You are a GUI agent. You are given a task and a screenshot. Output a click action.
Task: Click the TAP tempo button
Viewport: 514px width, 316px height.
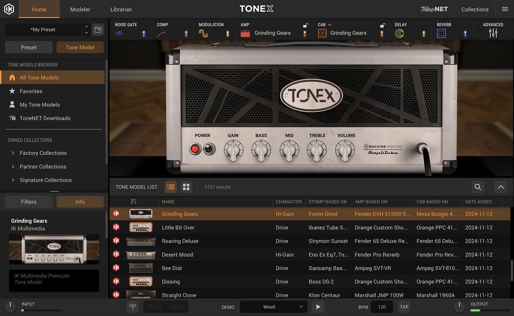404,307
